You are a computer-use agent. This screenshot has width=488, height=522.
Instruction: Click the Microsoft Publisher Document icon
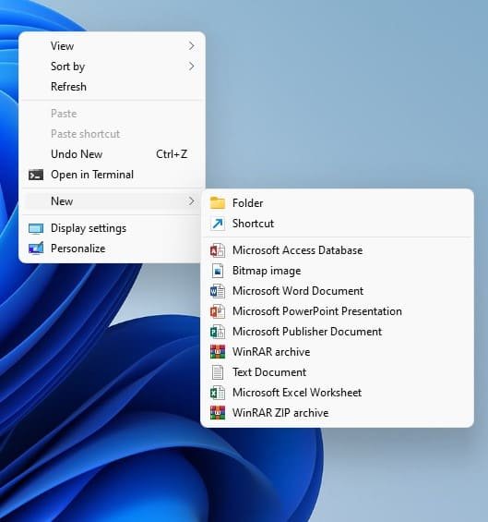(x=218, y=332)
